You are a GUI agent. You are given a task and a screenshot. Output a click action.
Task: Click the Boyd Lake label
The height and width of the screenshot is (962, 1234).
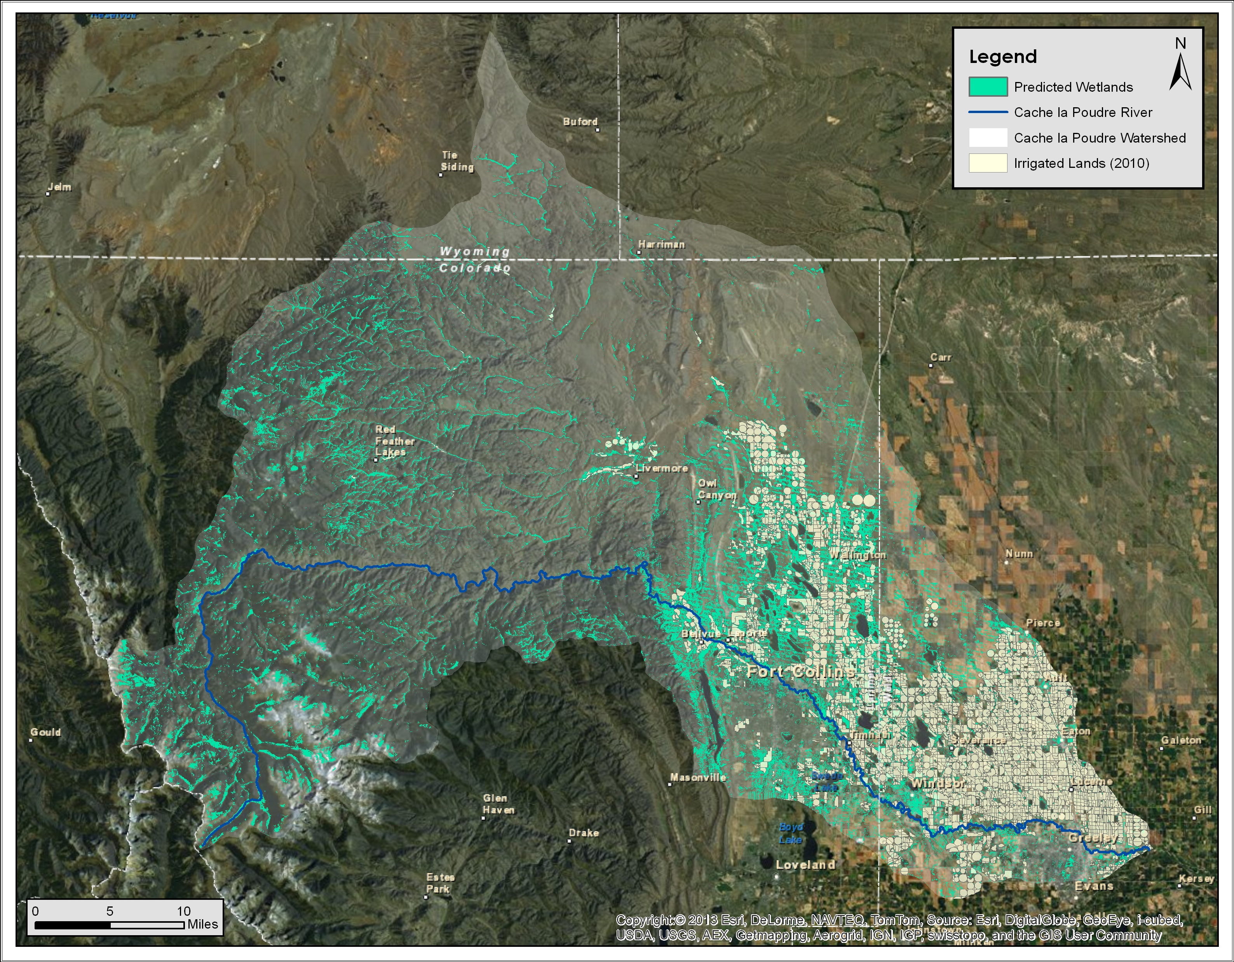[790, 833]
